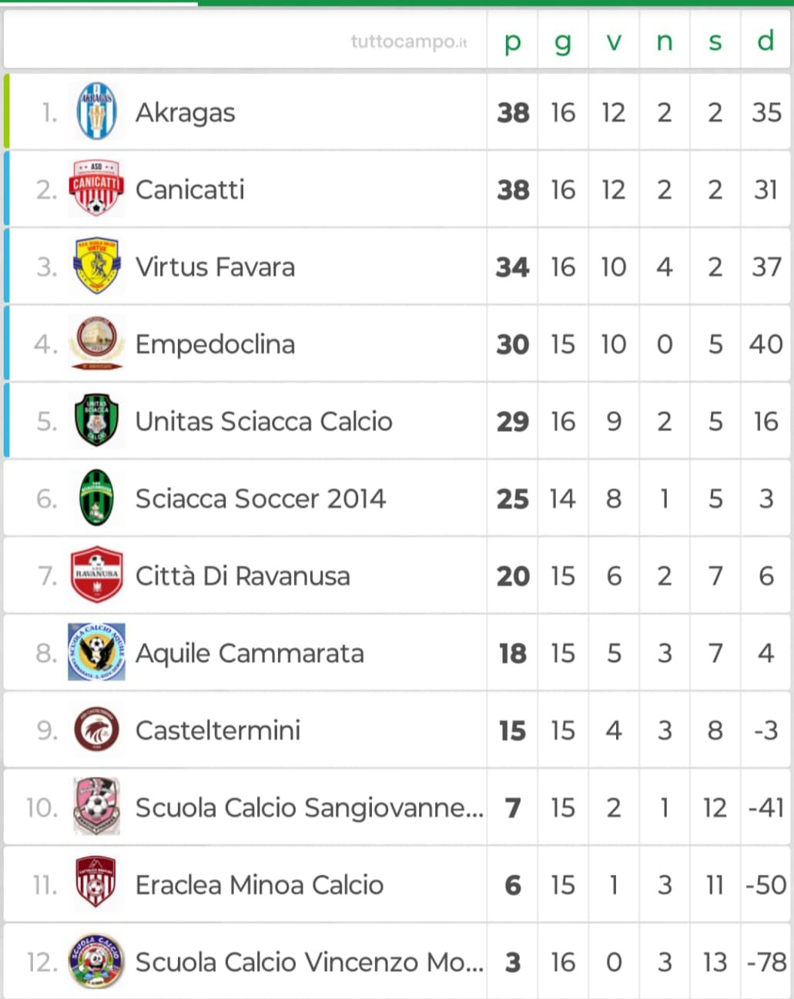Click the Akragas team crest

[96, 112]
